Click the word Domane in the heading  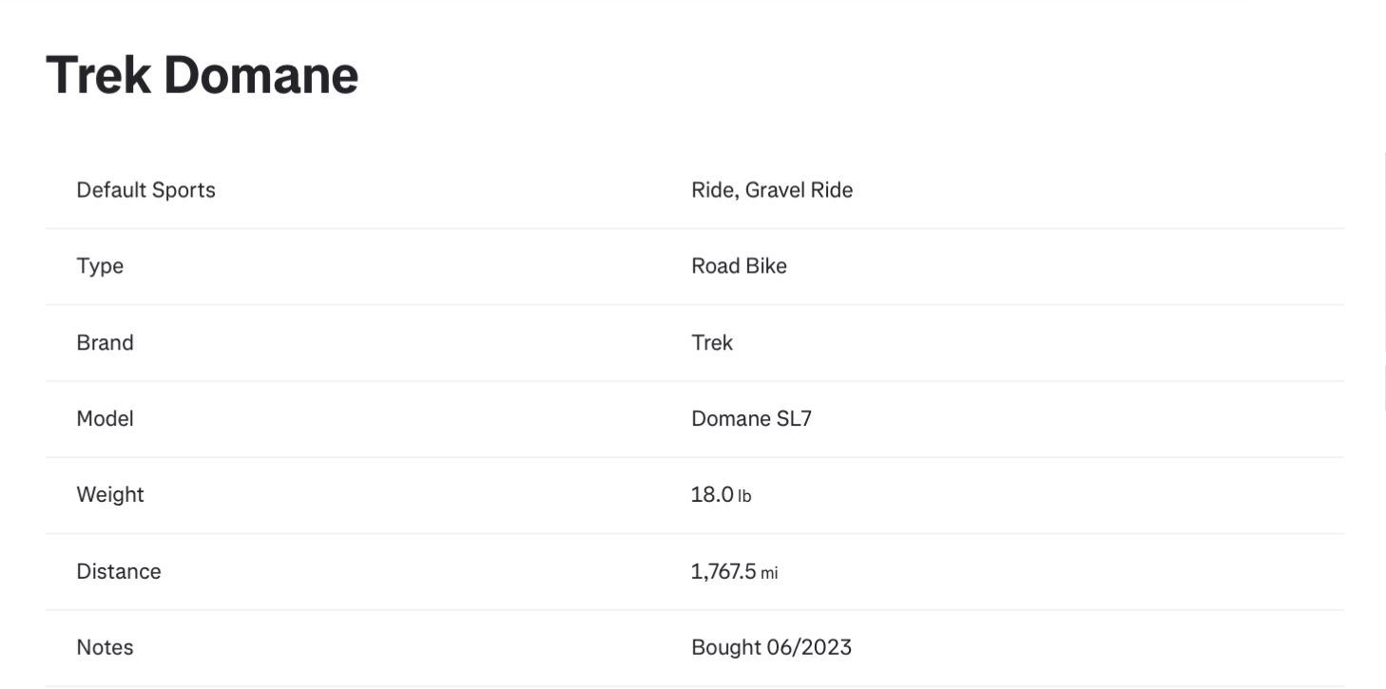[x=260, y=75]
